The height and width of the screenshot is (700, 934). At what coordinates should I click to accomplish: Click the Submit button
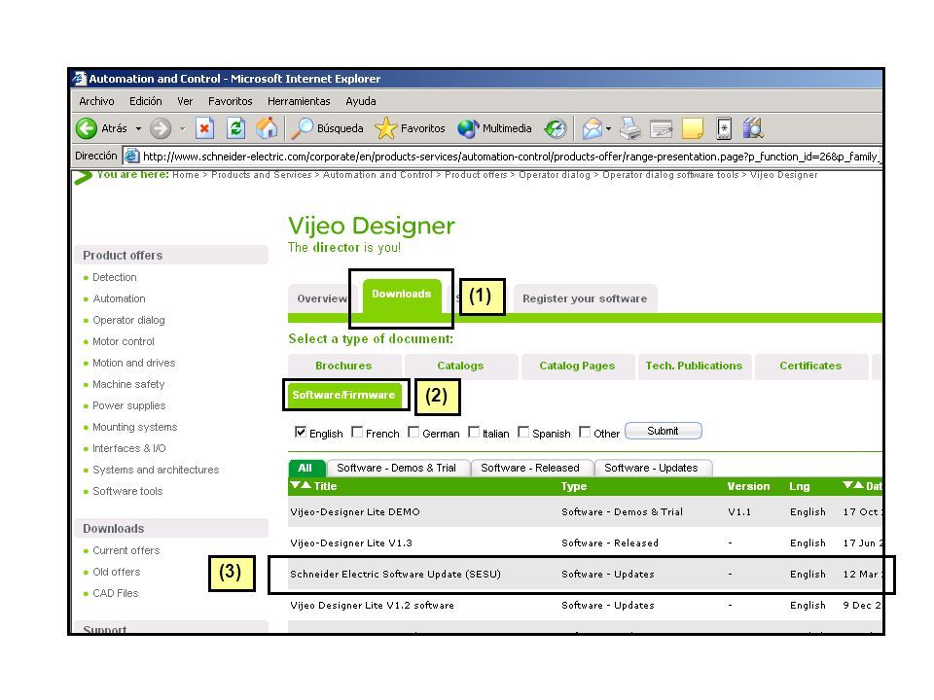(663, 431)
